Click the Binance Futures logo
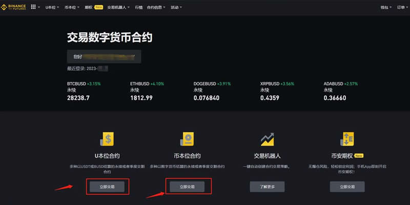410x205 pixels. [x=15, y=7]
